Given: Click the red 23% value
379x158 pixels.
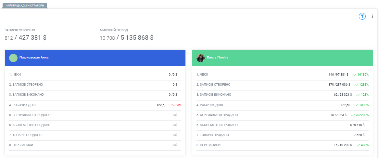Looking at the screenshot, I should pyautogui.click(x=178, y=105).
